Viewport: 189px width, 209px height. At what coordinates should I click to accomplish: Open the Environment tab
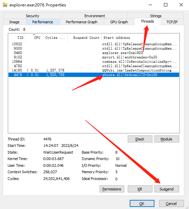(94, 16)
